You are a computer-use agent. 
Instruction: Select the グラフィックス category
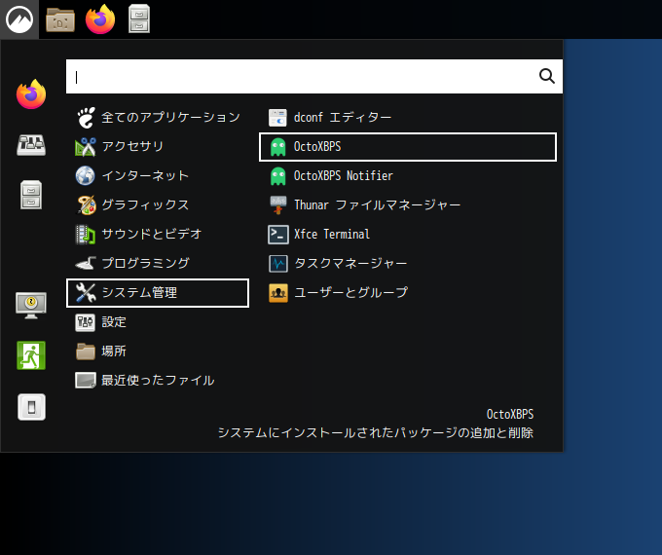158,204
